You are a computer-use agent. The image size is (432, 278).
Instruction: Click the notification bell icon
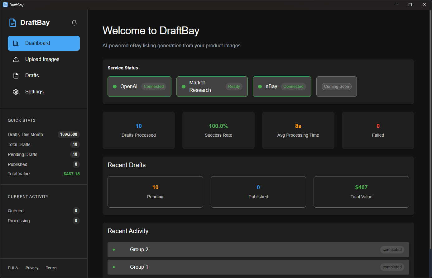74,23
